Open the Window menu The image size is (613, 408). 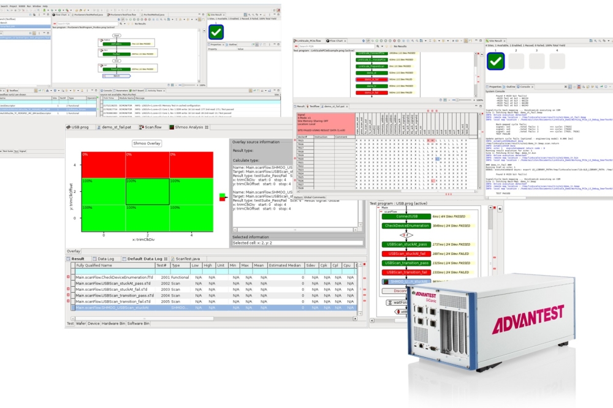(37, 6)
